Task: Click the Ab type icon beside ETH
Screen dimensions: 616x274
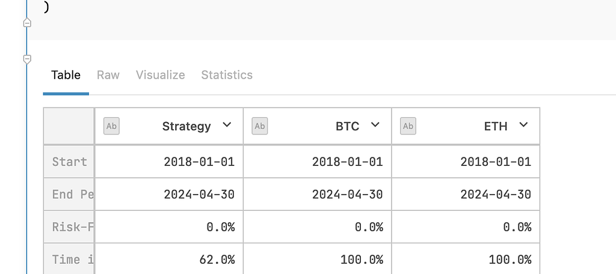Action: click(x=408, y=126)
